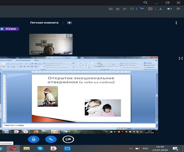The width and height of the screenshot is (184, 152).
Task: Open the browser search magnifier icon
Action: [145, 3]
